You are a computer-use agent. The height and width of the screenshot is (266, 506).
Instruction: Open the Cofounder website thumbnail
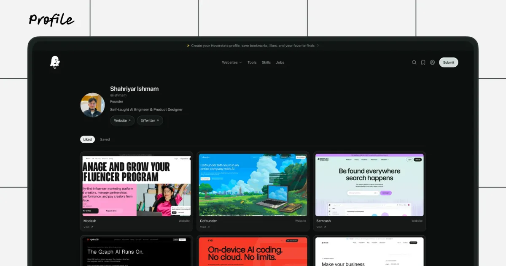253,185
